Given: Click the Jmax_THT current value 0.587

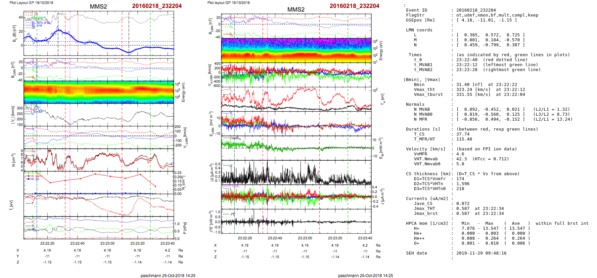Looking at the screenshot, I should 463,209.
